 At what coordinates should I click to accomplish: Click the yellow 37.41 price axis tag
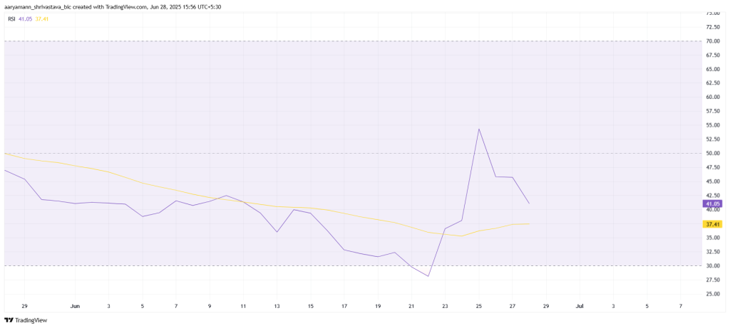click(713, 224)
